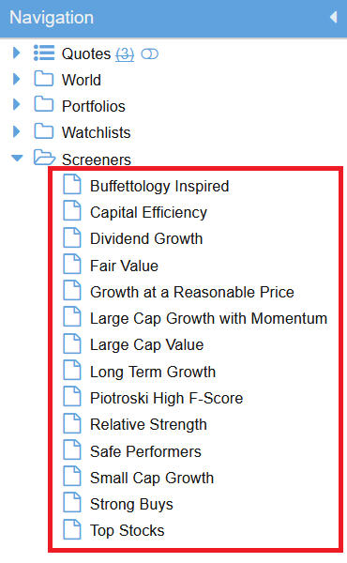Click the Watchlists folder icon
The height and width of the screenshot is (563, 347).
point(44,131)
